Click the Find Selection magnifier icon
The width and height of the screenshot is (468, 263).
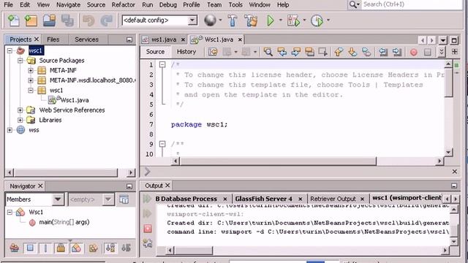(x=268, y=52)
